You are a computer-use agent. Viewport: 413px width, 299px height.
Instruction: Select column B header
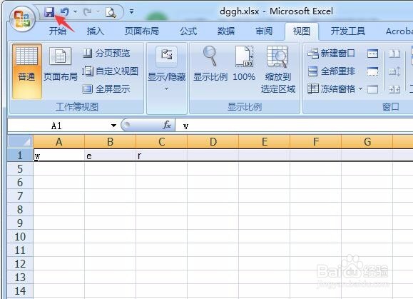(x=111, y=142)
